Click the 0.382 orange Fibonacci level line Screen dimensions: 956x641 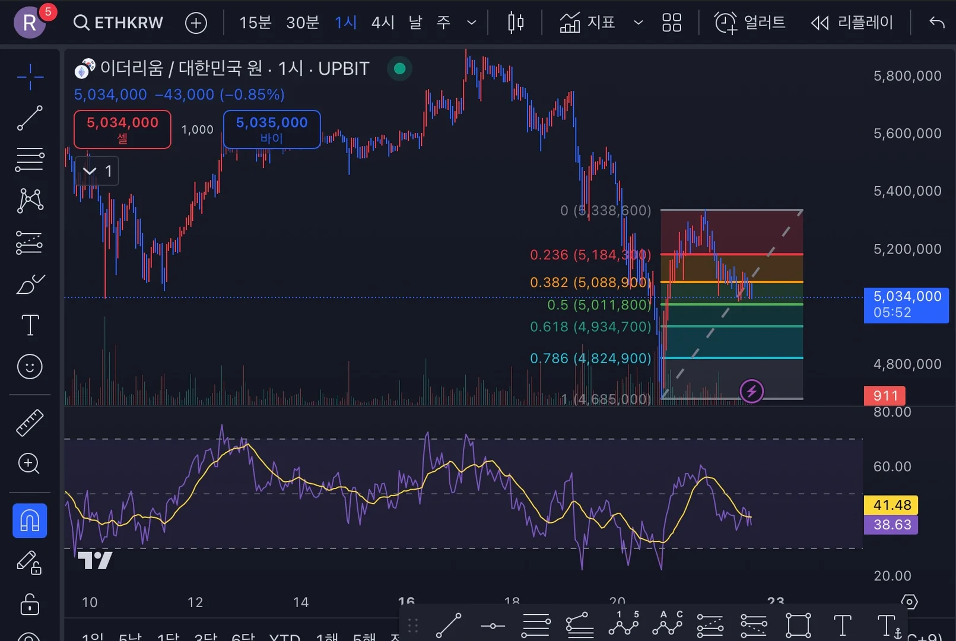732,282
